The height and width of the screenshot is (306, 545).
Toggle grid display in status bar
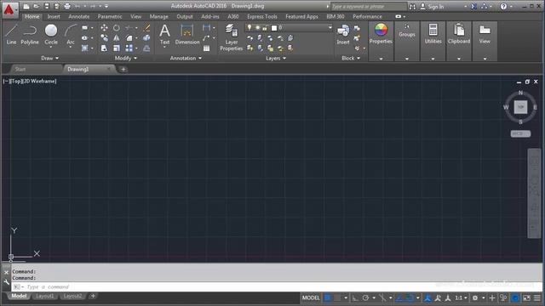(x=327, y=297)
